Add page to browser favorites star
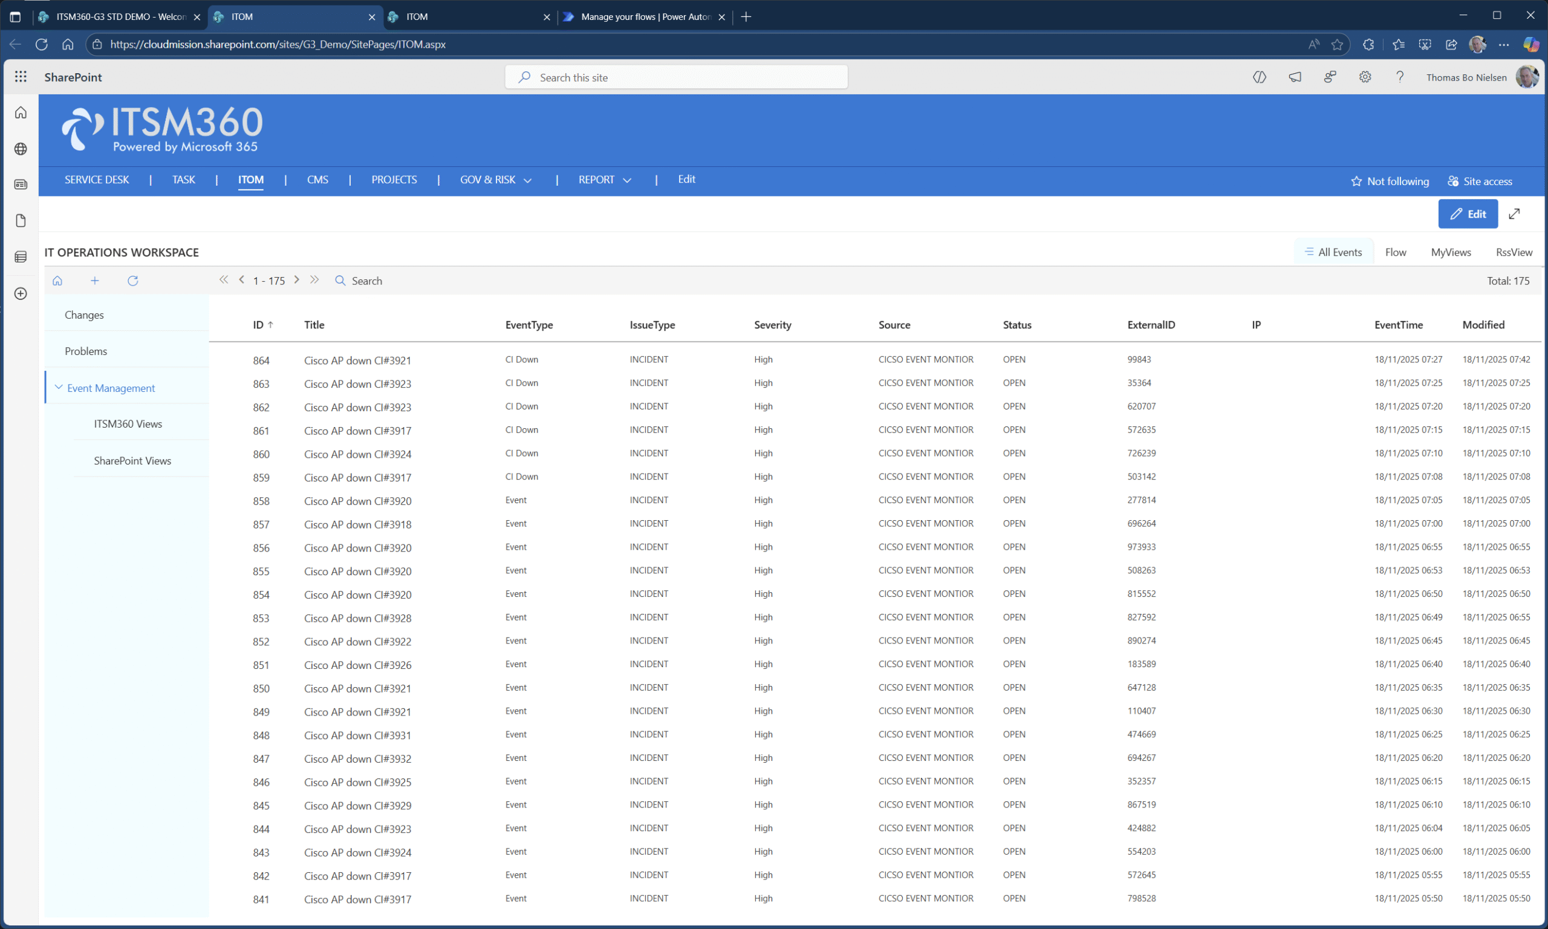Viewport: 1548px width, 929px height. tap(1337, 44)
